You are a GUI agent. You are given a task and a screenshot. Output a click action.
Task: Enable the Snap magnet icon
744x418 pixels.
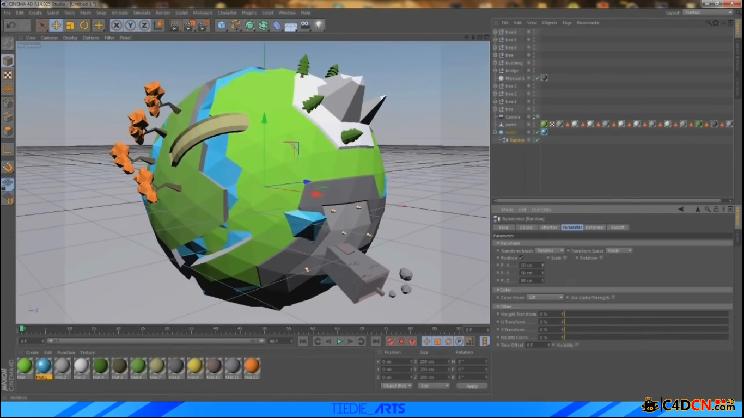[x=8, y=167]
